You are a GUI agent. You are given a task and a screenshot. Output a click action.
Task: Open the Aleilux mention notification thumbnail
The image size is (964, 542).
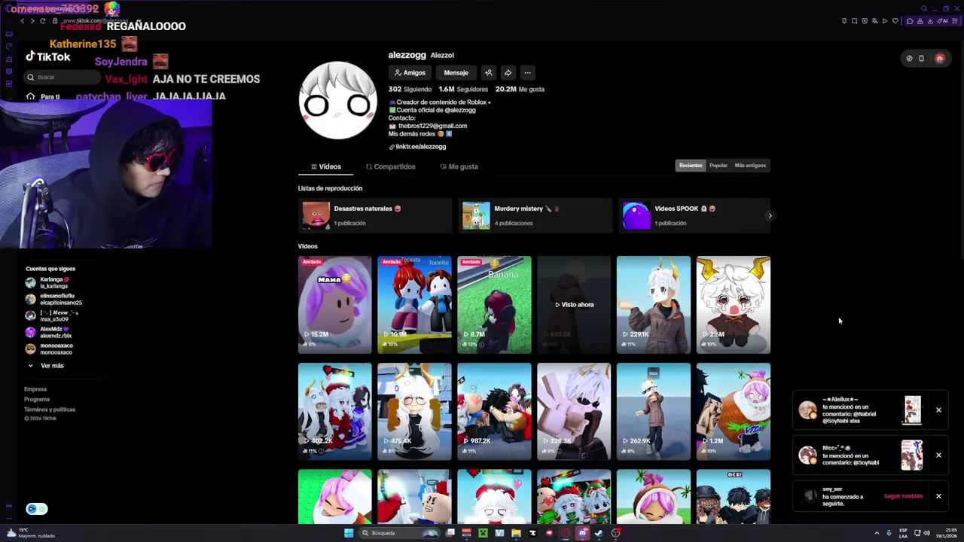(x=912, y=410)
